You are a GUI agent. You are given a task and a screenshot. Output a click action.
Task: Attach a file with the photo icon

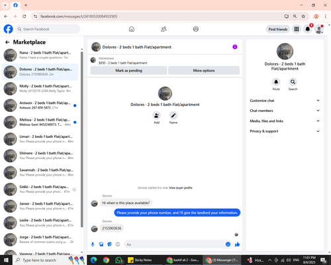pyautogui.click(x=101, y=244)
